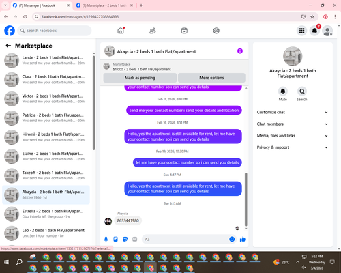Select the Akaycia conversation in list
The image size is (341, 273).
click(x=46, y=195)
